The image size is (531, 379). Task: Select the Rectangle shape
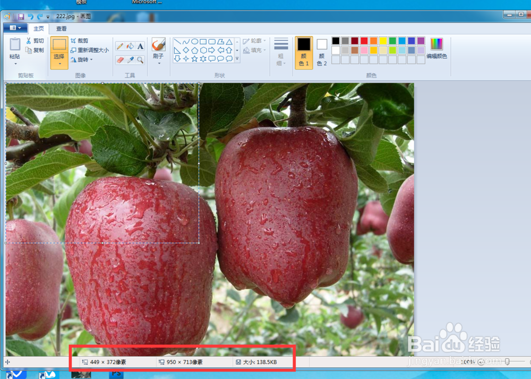point(203,41)
